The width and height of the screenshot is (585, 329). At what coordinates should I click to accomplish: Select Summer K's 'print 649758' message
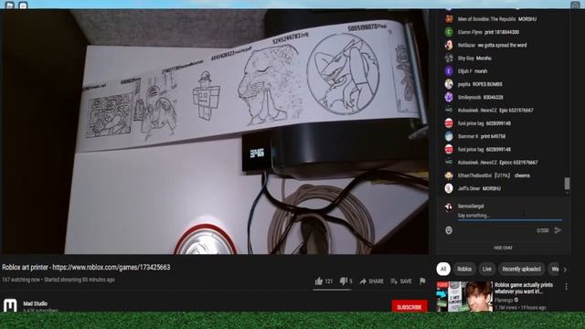pyautogui.click(x=493, y=136)
